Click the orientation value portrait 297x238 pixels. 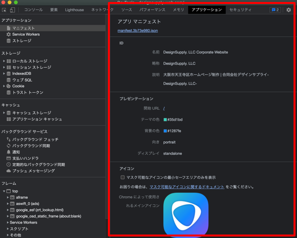pos(169,142)
